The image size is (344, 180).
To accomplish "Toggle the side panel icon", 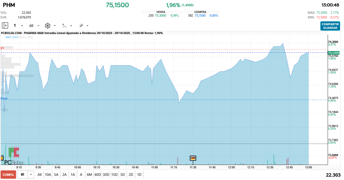I will point(5,25).
